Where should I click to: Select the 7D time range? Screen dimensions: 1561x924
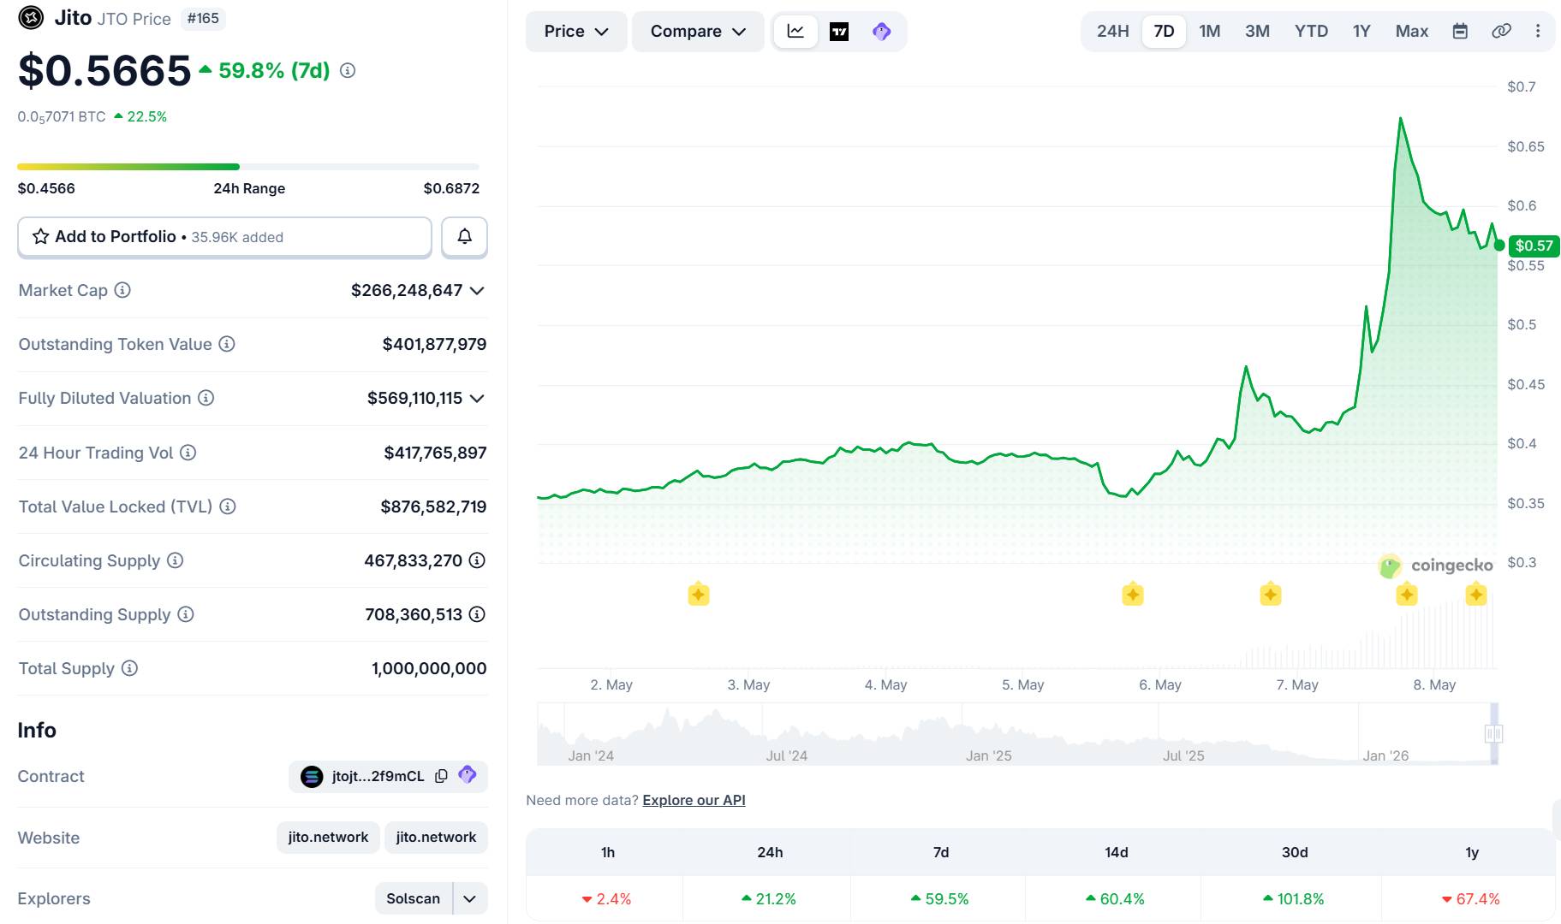click(1164, 31)
